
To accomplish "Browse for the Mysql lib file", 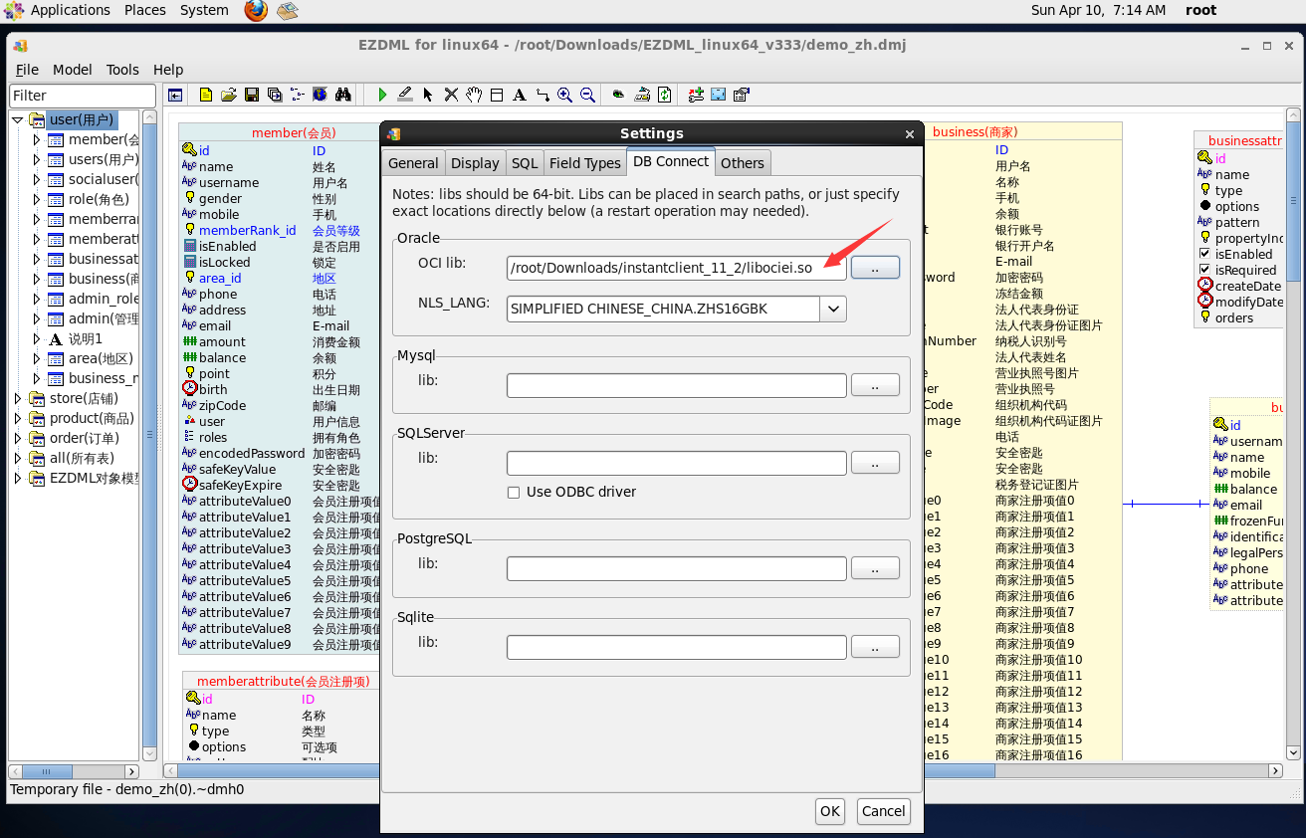I will pos(875,385).
